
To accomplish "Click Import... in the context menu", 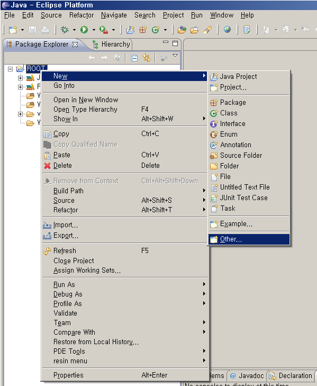I will pyautogui.click(x=124, y=225).
